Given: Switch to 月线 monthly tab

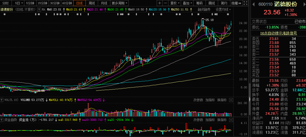Looking at the screenshot, I should tap(104, 3).
